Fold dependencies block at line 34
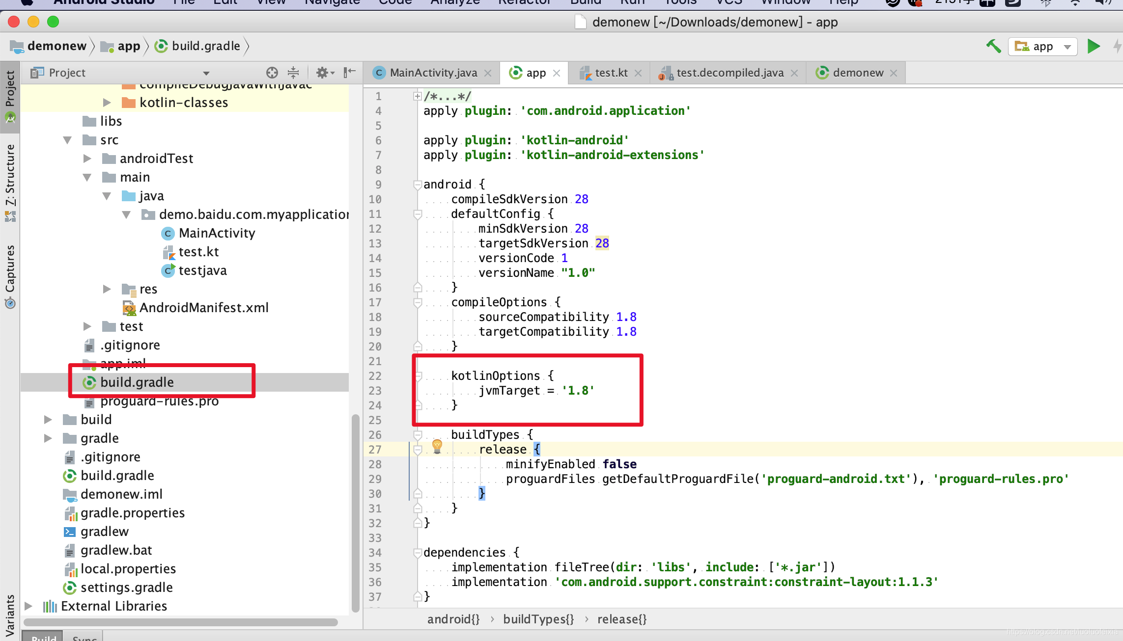Image resolution: width=1123 pixels, height=641 pixels. tap(418, 553)
